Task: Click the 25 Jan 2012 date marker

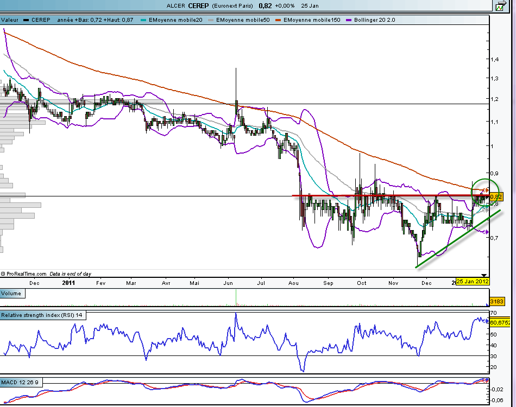Action: [x=473, y=282]
